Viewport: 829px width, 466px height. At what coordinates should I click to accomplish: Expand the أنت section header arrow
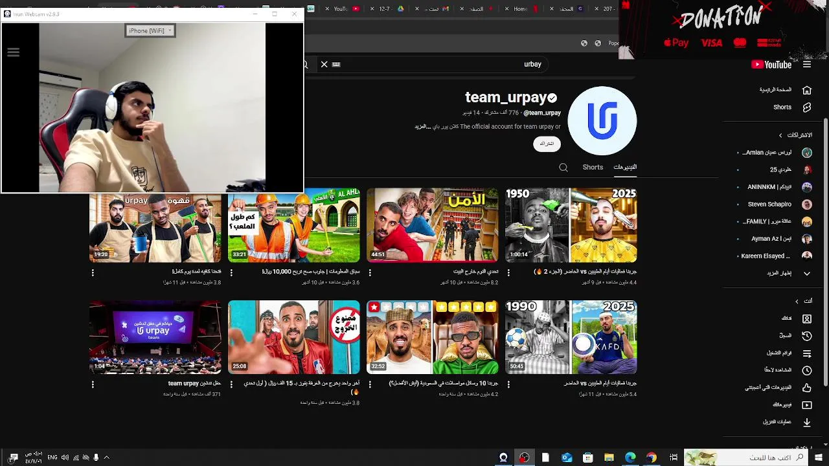pos(797,301)
